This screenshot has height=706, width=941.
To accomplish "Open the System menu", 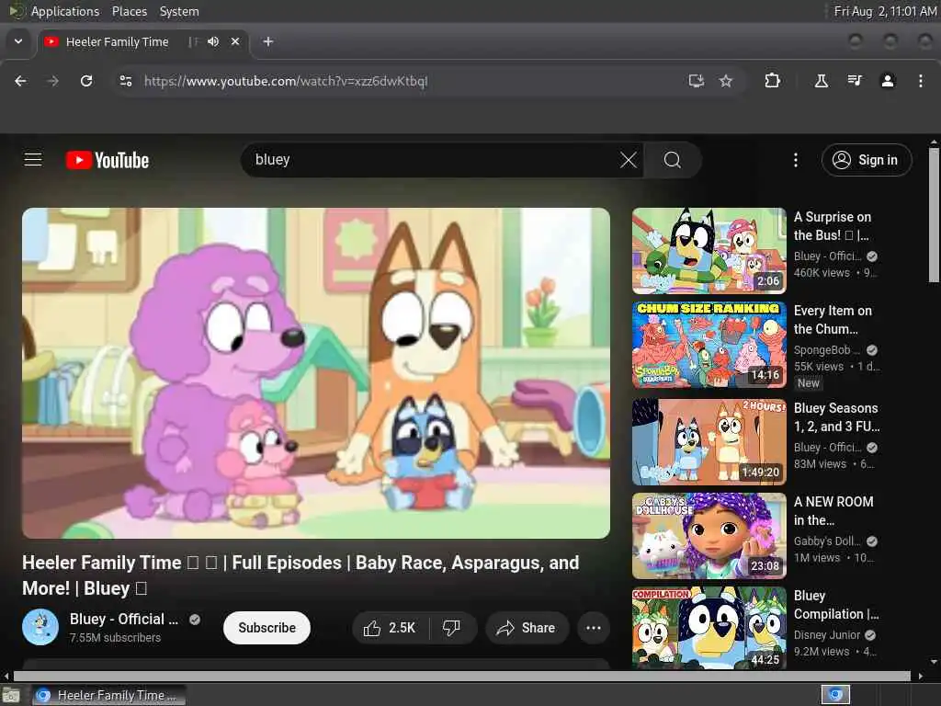I will (x=179, y=11).
